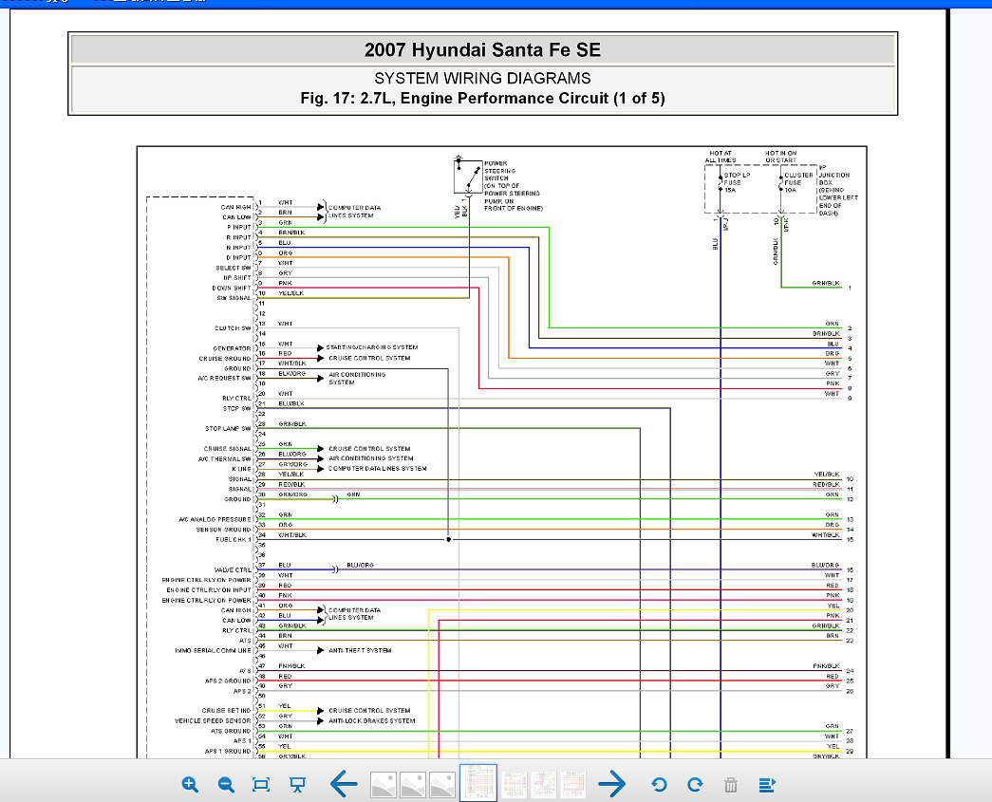This screenshot has width=992, height=802.
Task: Select the current wiring diagram thumbnail in the filmstrip
Action: tap(477, 783)
